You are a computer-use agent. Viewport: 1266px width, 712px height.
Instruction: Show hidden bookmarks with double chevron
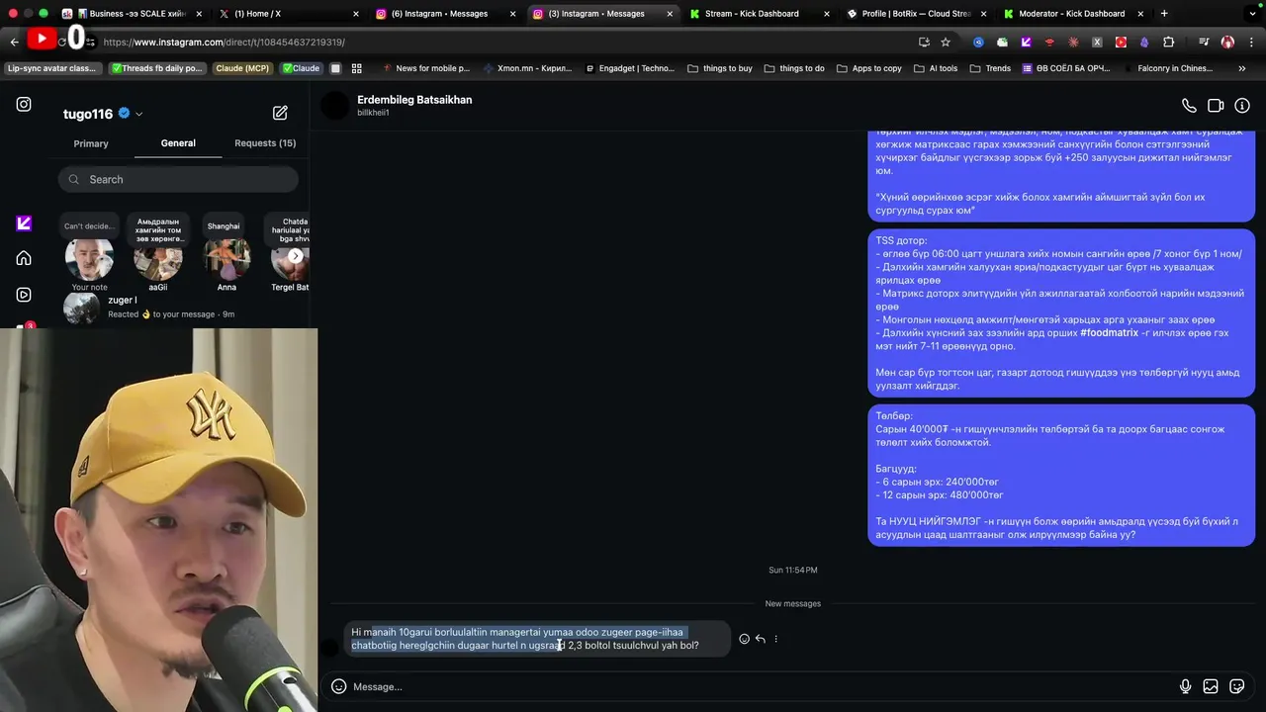(x=1242, y=68)
